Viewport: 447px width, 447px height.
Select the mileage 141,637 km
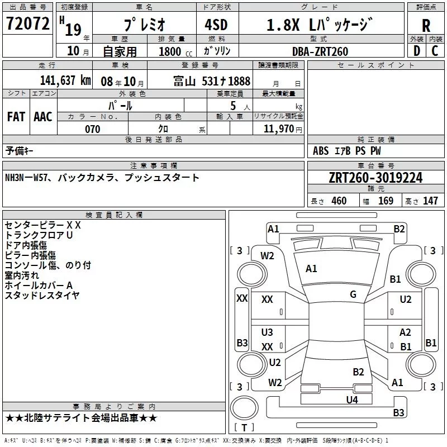click(x=65, y=80)
